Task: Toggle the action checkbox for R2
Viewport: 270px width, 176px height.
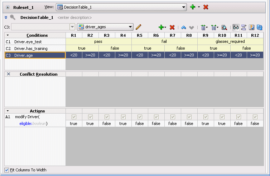Action: pos(90,117)
